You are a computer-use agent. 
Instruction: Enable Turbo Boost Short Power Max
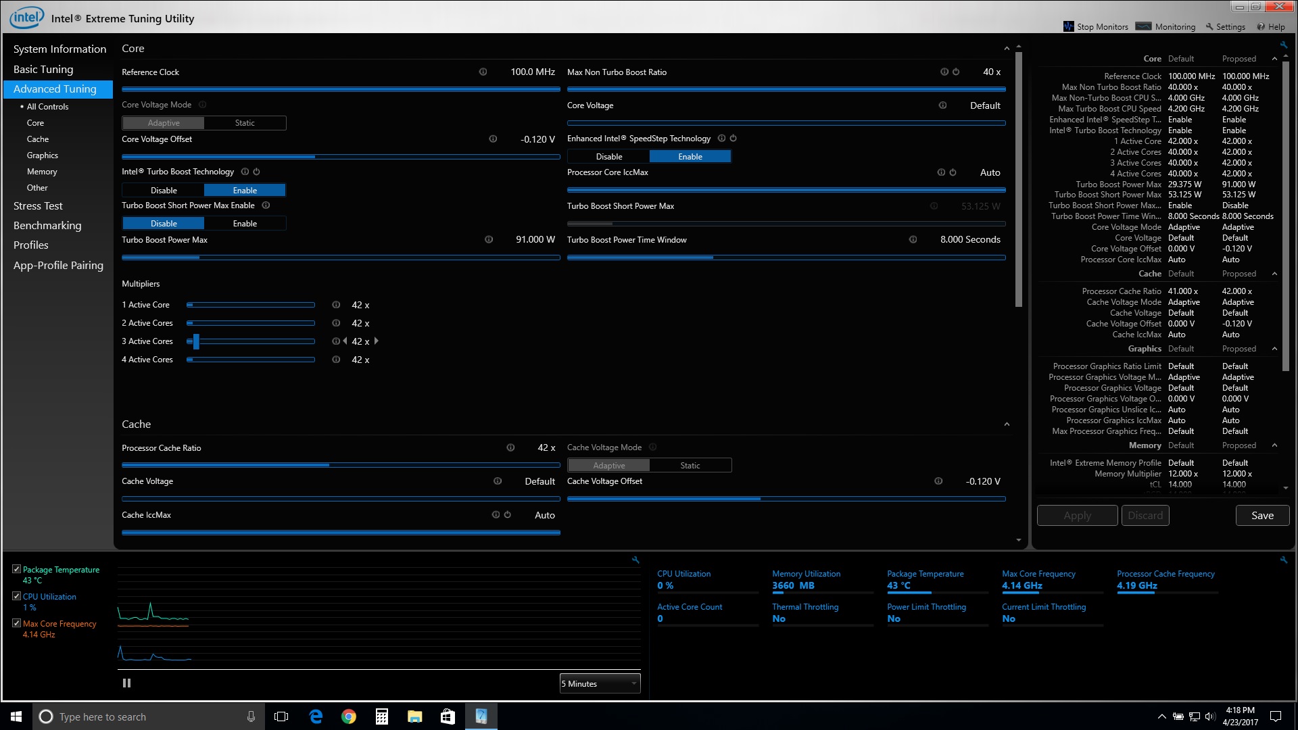(245, 224)
